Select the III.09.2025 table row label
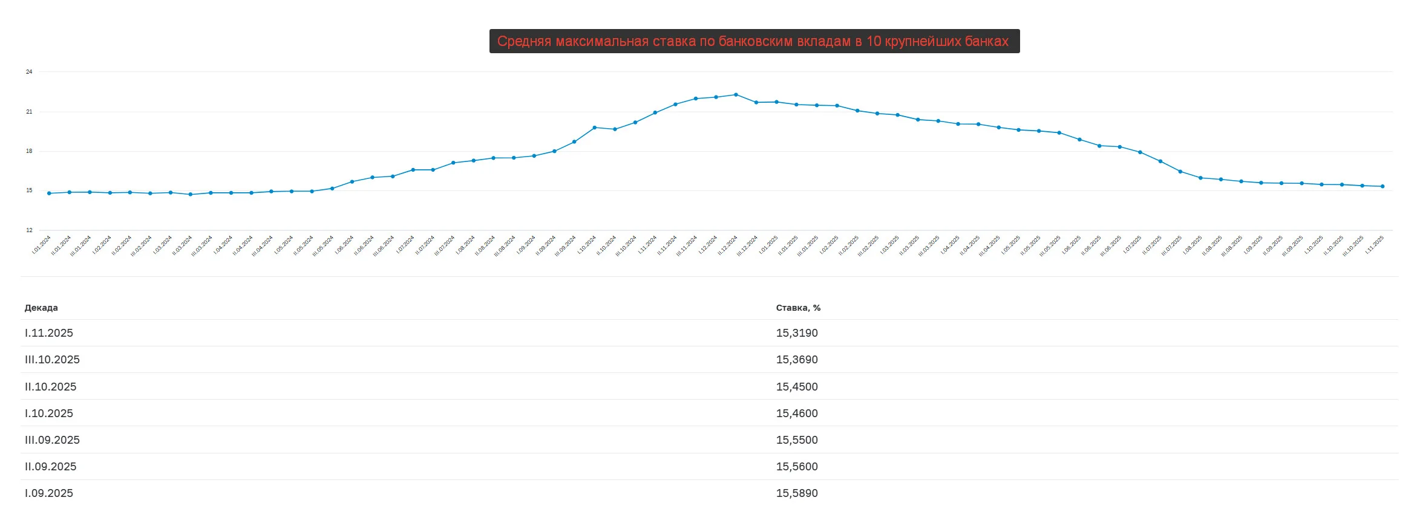 pos(52,440)
